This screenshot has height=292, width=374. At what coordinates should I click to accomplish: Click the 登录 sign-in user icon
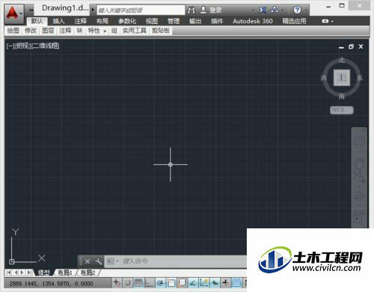203,10
